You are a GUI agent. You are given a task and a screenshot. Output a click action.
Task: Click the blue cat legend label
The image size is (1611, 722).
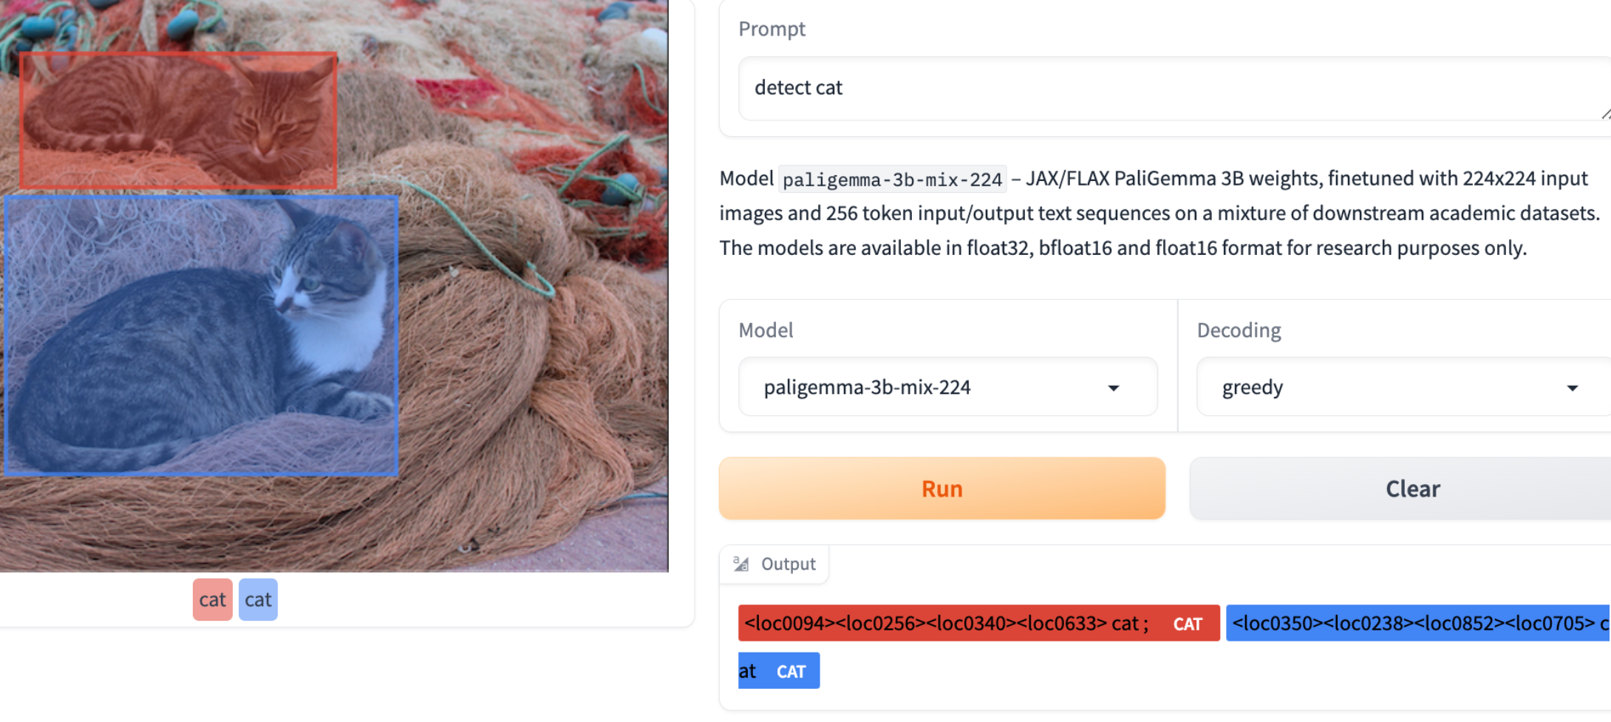(258, 599)
